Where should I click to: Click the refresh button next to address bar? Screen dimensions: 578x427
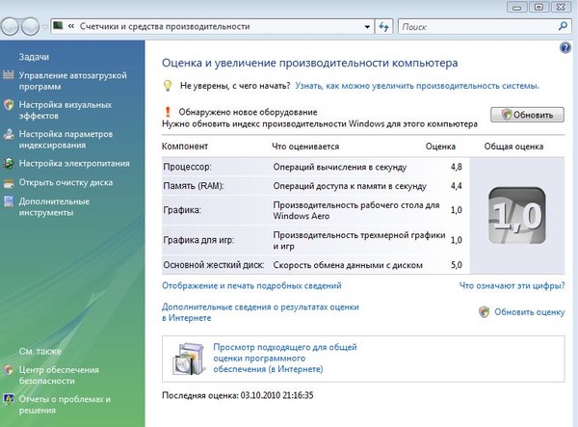click(383, 27)
